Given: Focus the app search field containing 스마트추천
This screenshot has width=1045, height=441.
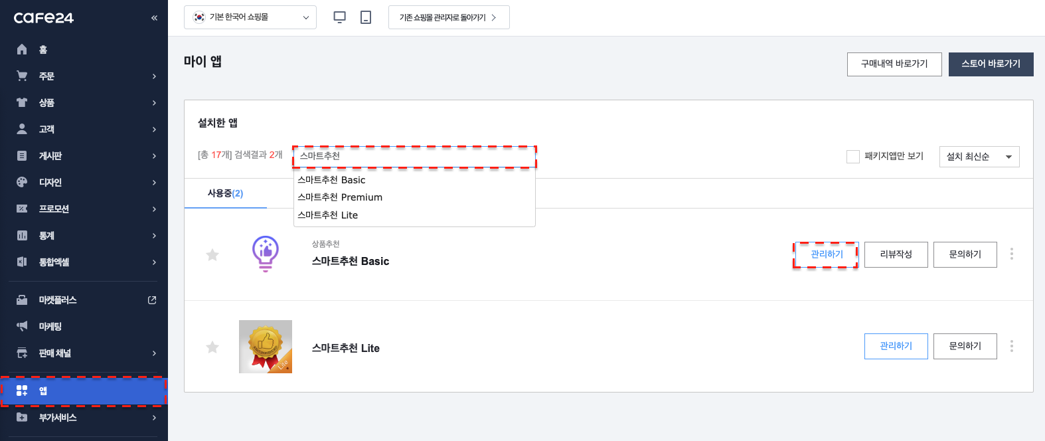Looking at the screenshot, I should tap(414, 156).
